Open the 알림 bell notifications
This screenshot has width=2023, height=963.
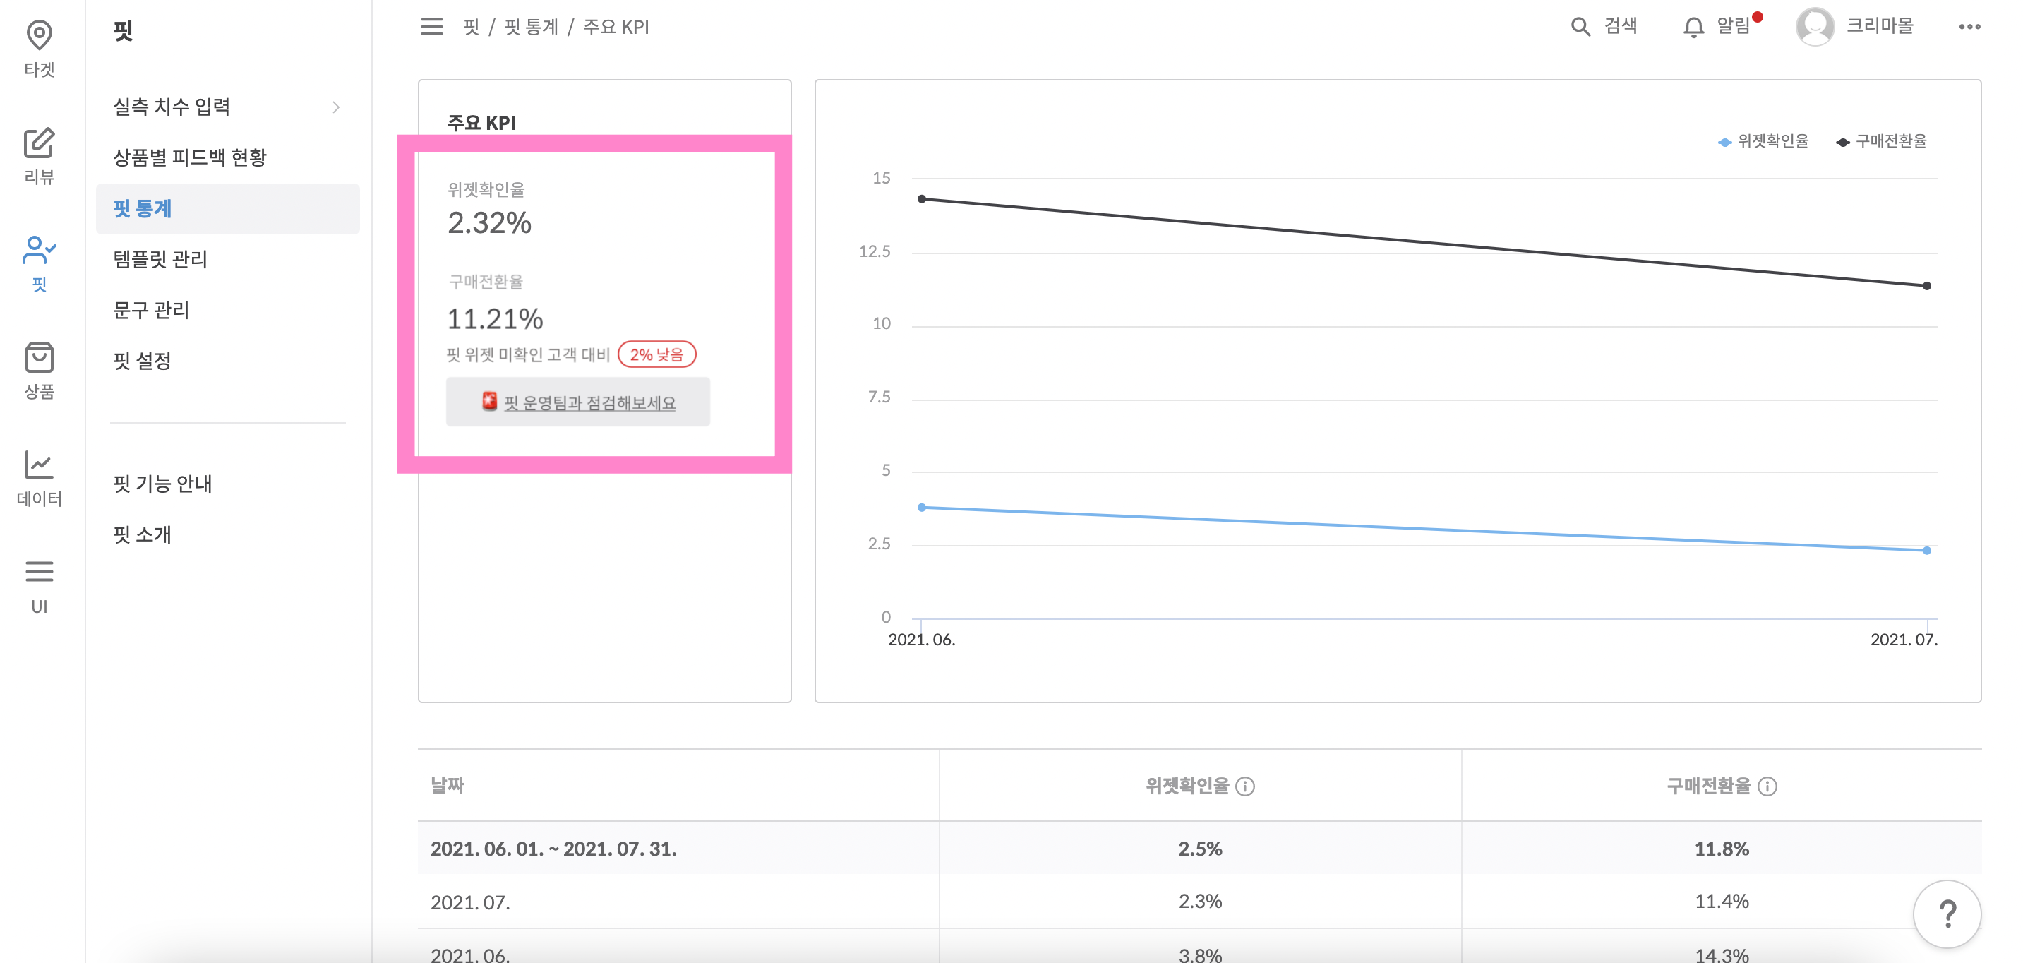[1693, 28]
